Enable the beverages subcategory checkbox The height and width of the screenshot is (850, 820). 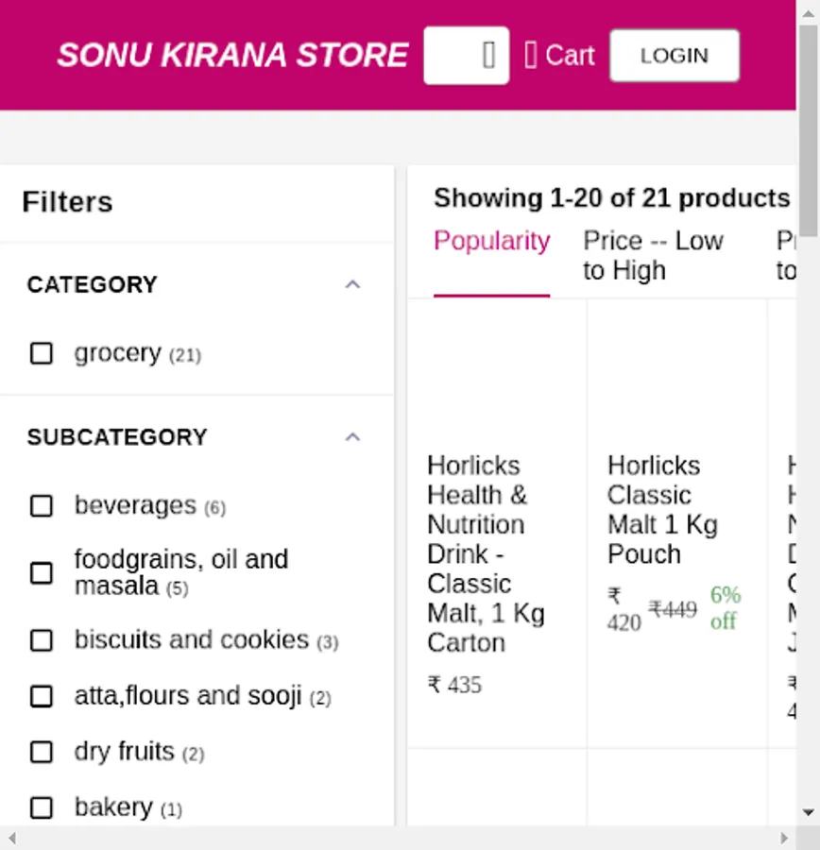click(42, 506)
